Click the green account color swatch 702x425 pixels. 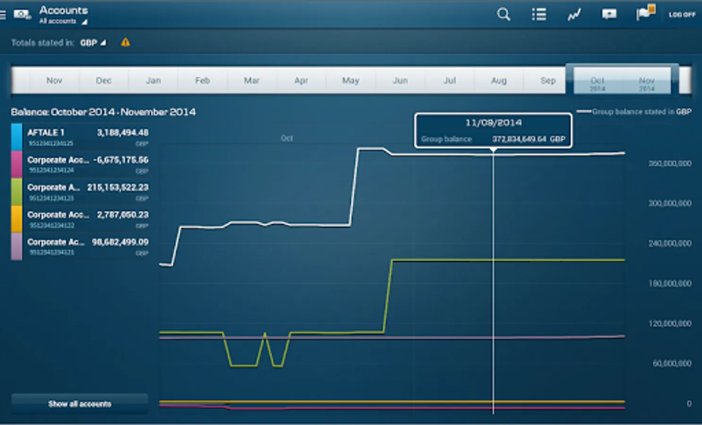pos(17,192)
